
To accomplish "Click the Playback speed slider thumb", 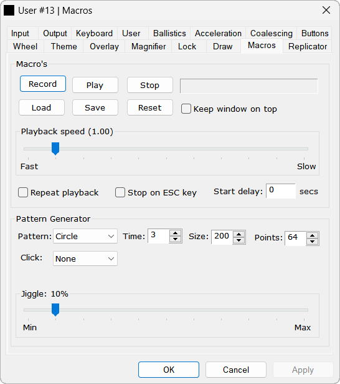I will (x=55, y=149).
